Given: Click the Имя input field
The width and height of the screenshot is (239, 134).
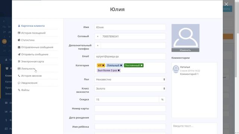Looking at the screenshot, I should click(x=130, y=27).
